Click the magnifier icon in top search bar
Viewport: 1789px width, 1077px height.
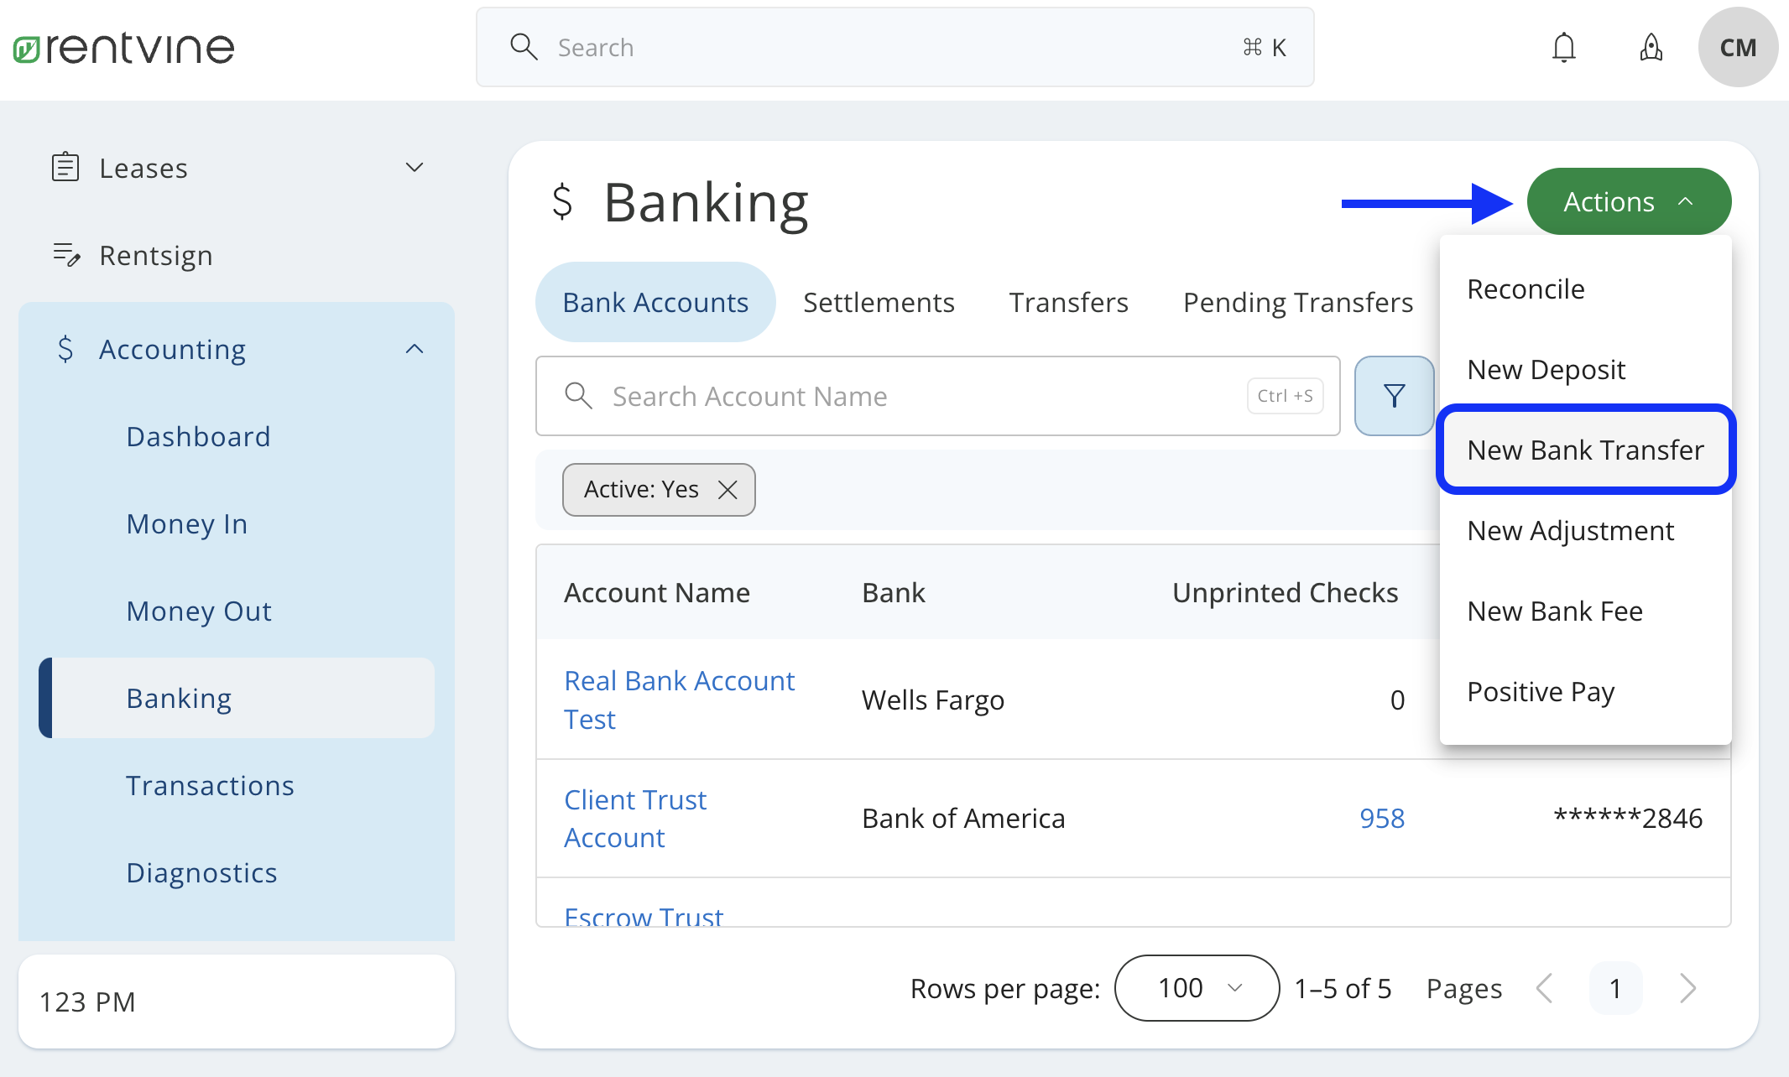coord(524,47)
